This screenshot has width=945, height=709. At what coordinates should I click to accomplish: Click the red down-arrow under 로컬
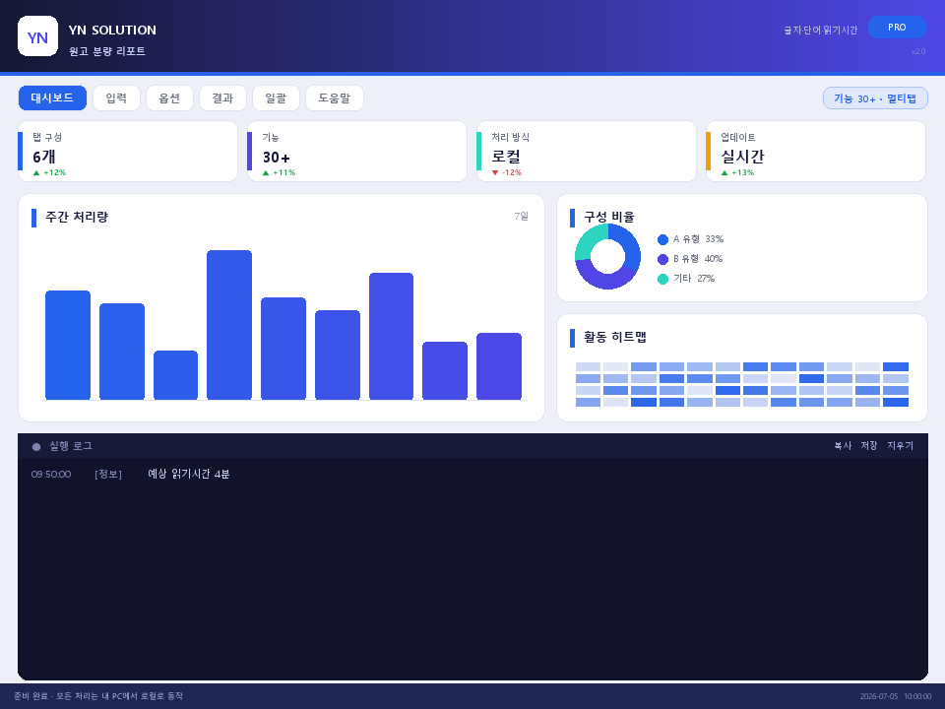495,173
